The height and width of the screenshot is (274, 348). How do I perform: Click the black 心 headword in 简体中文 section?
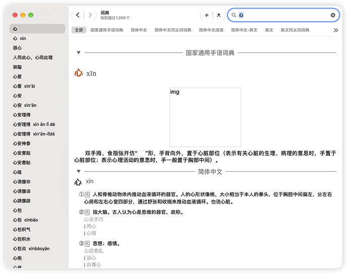pos(78,182)
